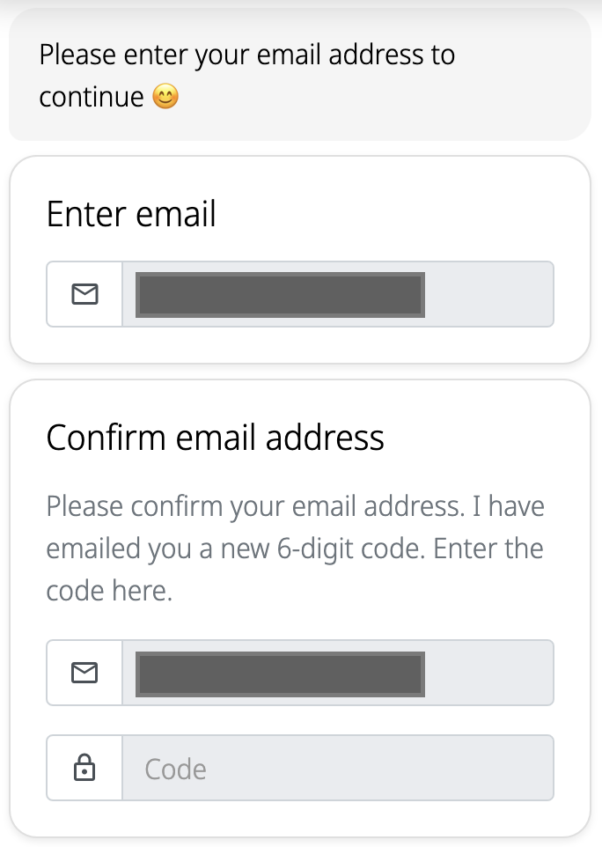This screenshot has width=602, height=847.
Task: Click the redacted email value in Confirm section
Action: 280,674
